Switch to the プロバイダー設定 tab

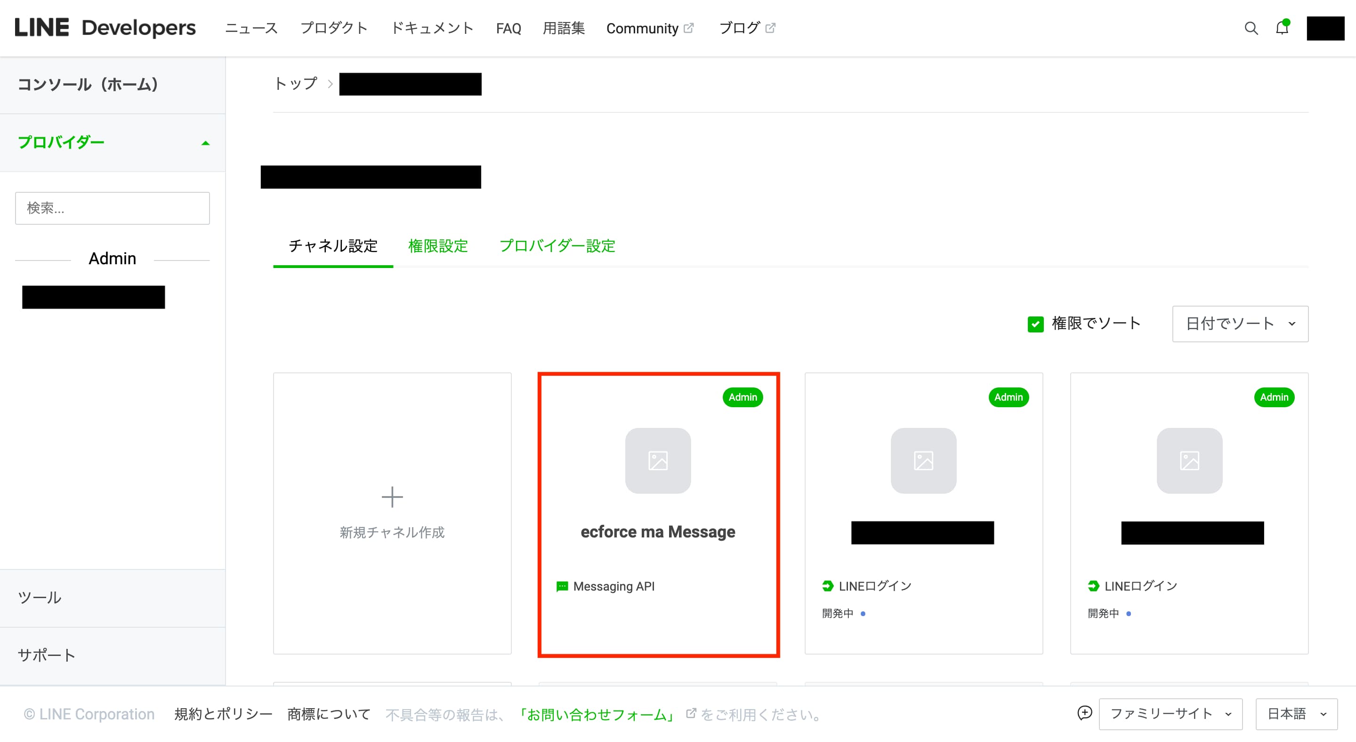[x=557, y=245]
